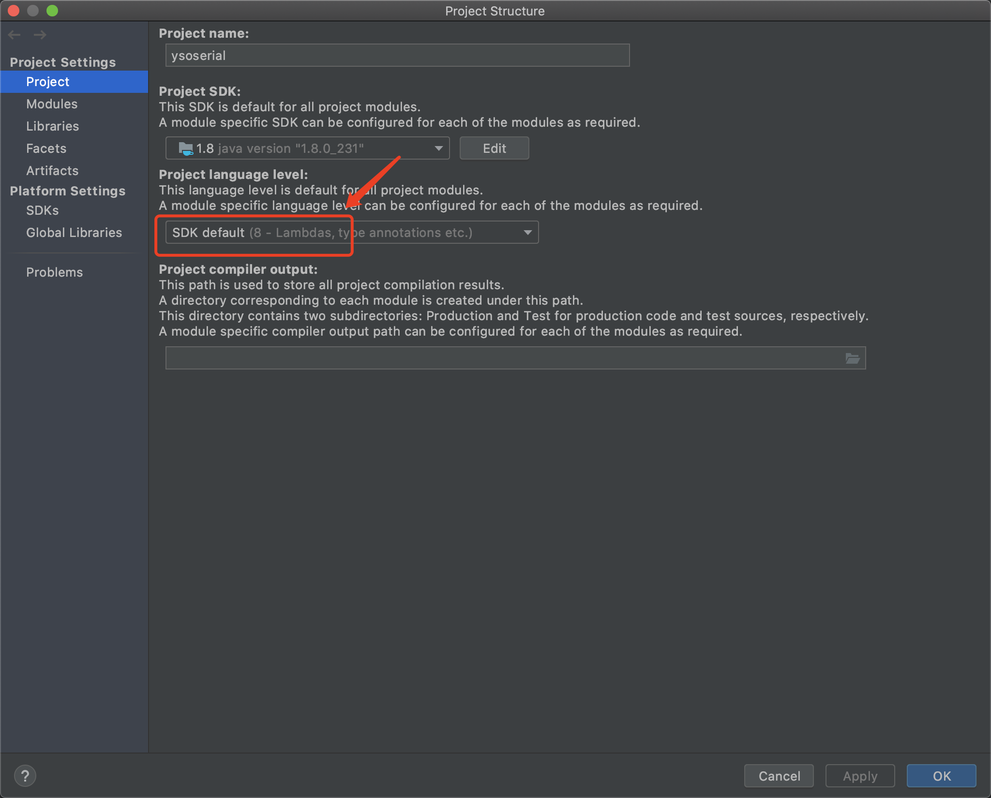Open the Project SDK dropdown
Viewport: 991px width, 798px height.
[307, 148]
